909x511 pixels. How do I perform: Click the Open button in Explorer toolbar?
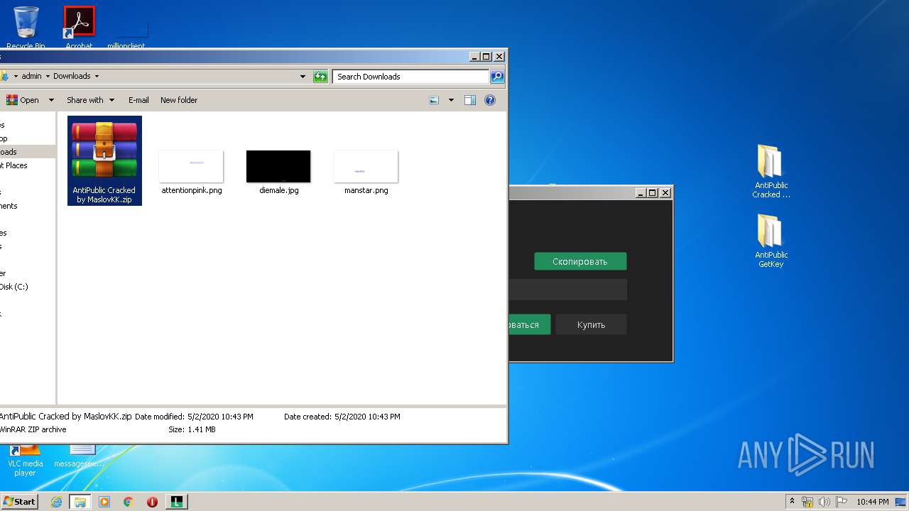click(23, 100)
